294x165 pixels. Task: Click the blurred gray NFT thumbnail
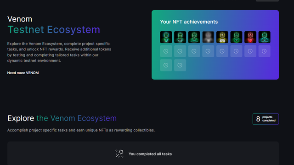coord(208,37)
